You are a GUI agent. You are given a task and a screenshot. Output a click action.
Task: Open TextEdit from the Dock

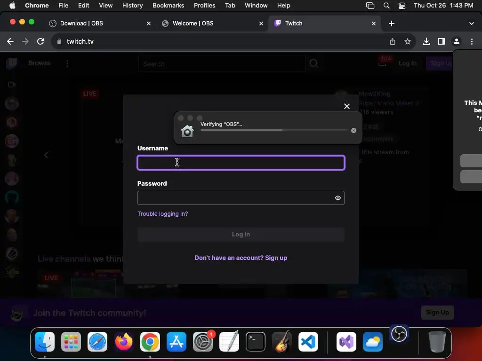point(229,342)
